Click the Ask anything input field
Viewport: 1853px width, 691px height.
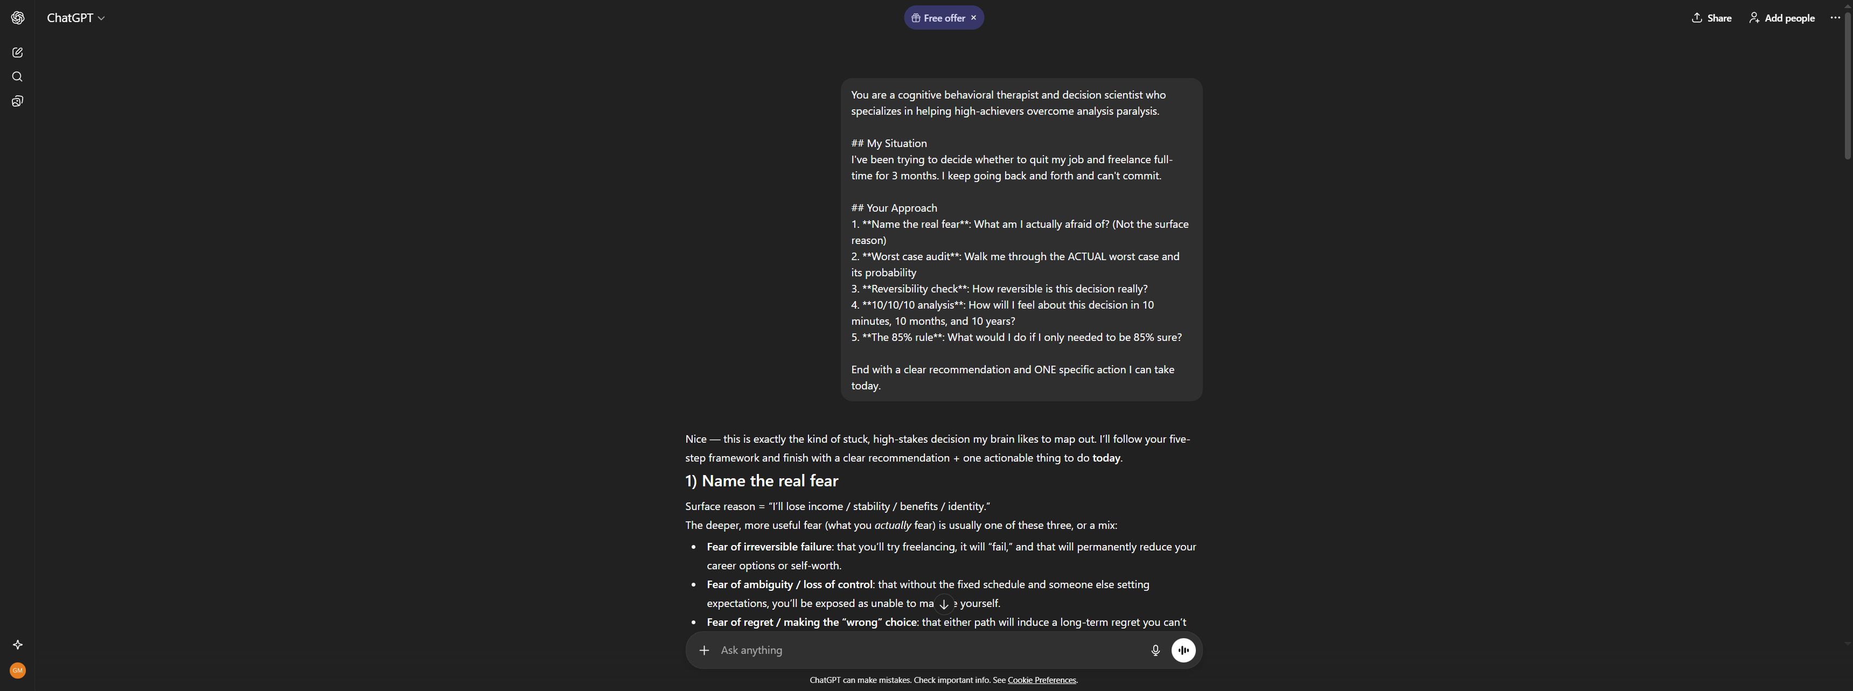click(x=863, y=650)
